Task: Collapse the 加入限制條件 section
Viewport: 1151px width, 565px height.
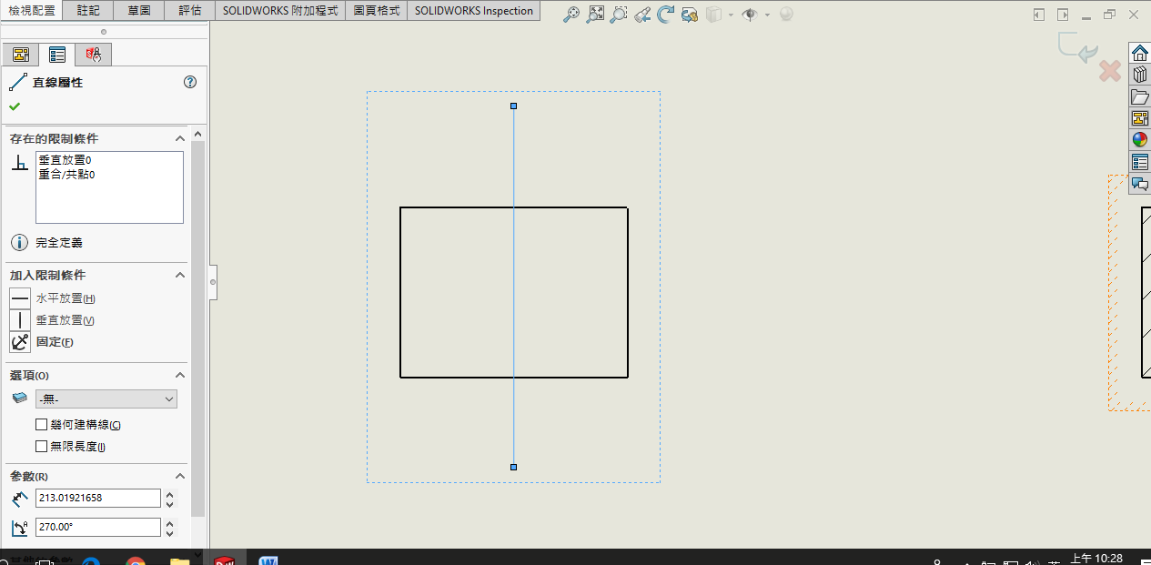Action: [x=180, y=275]
